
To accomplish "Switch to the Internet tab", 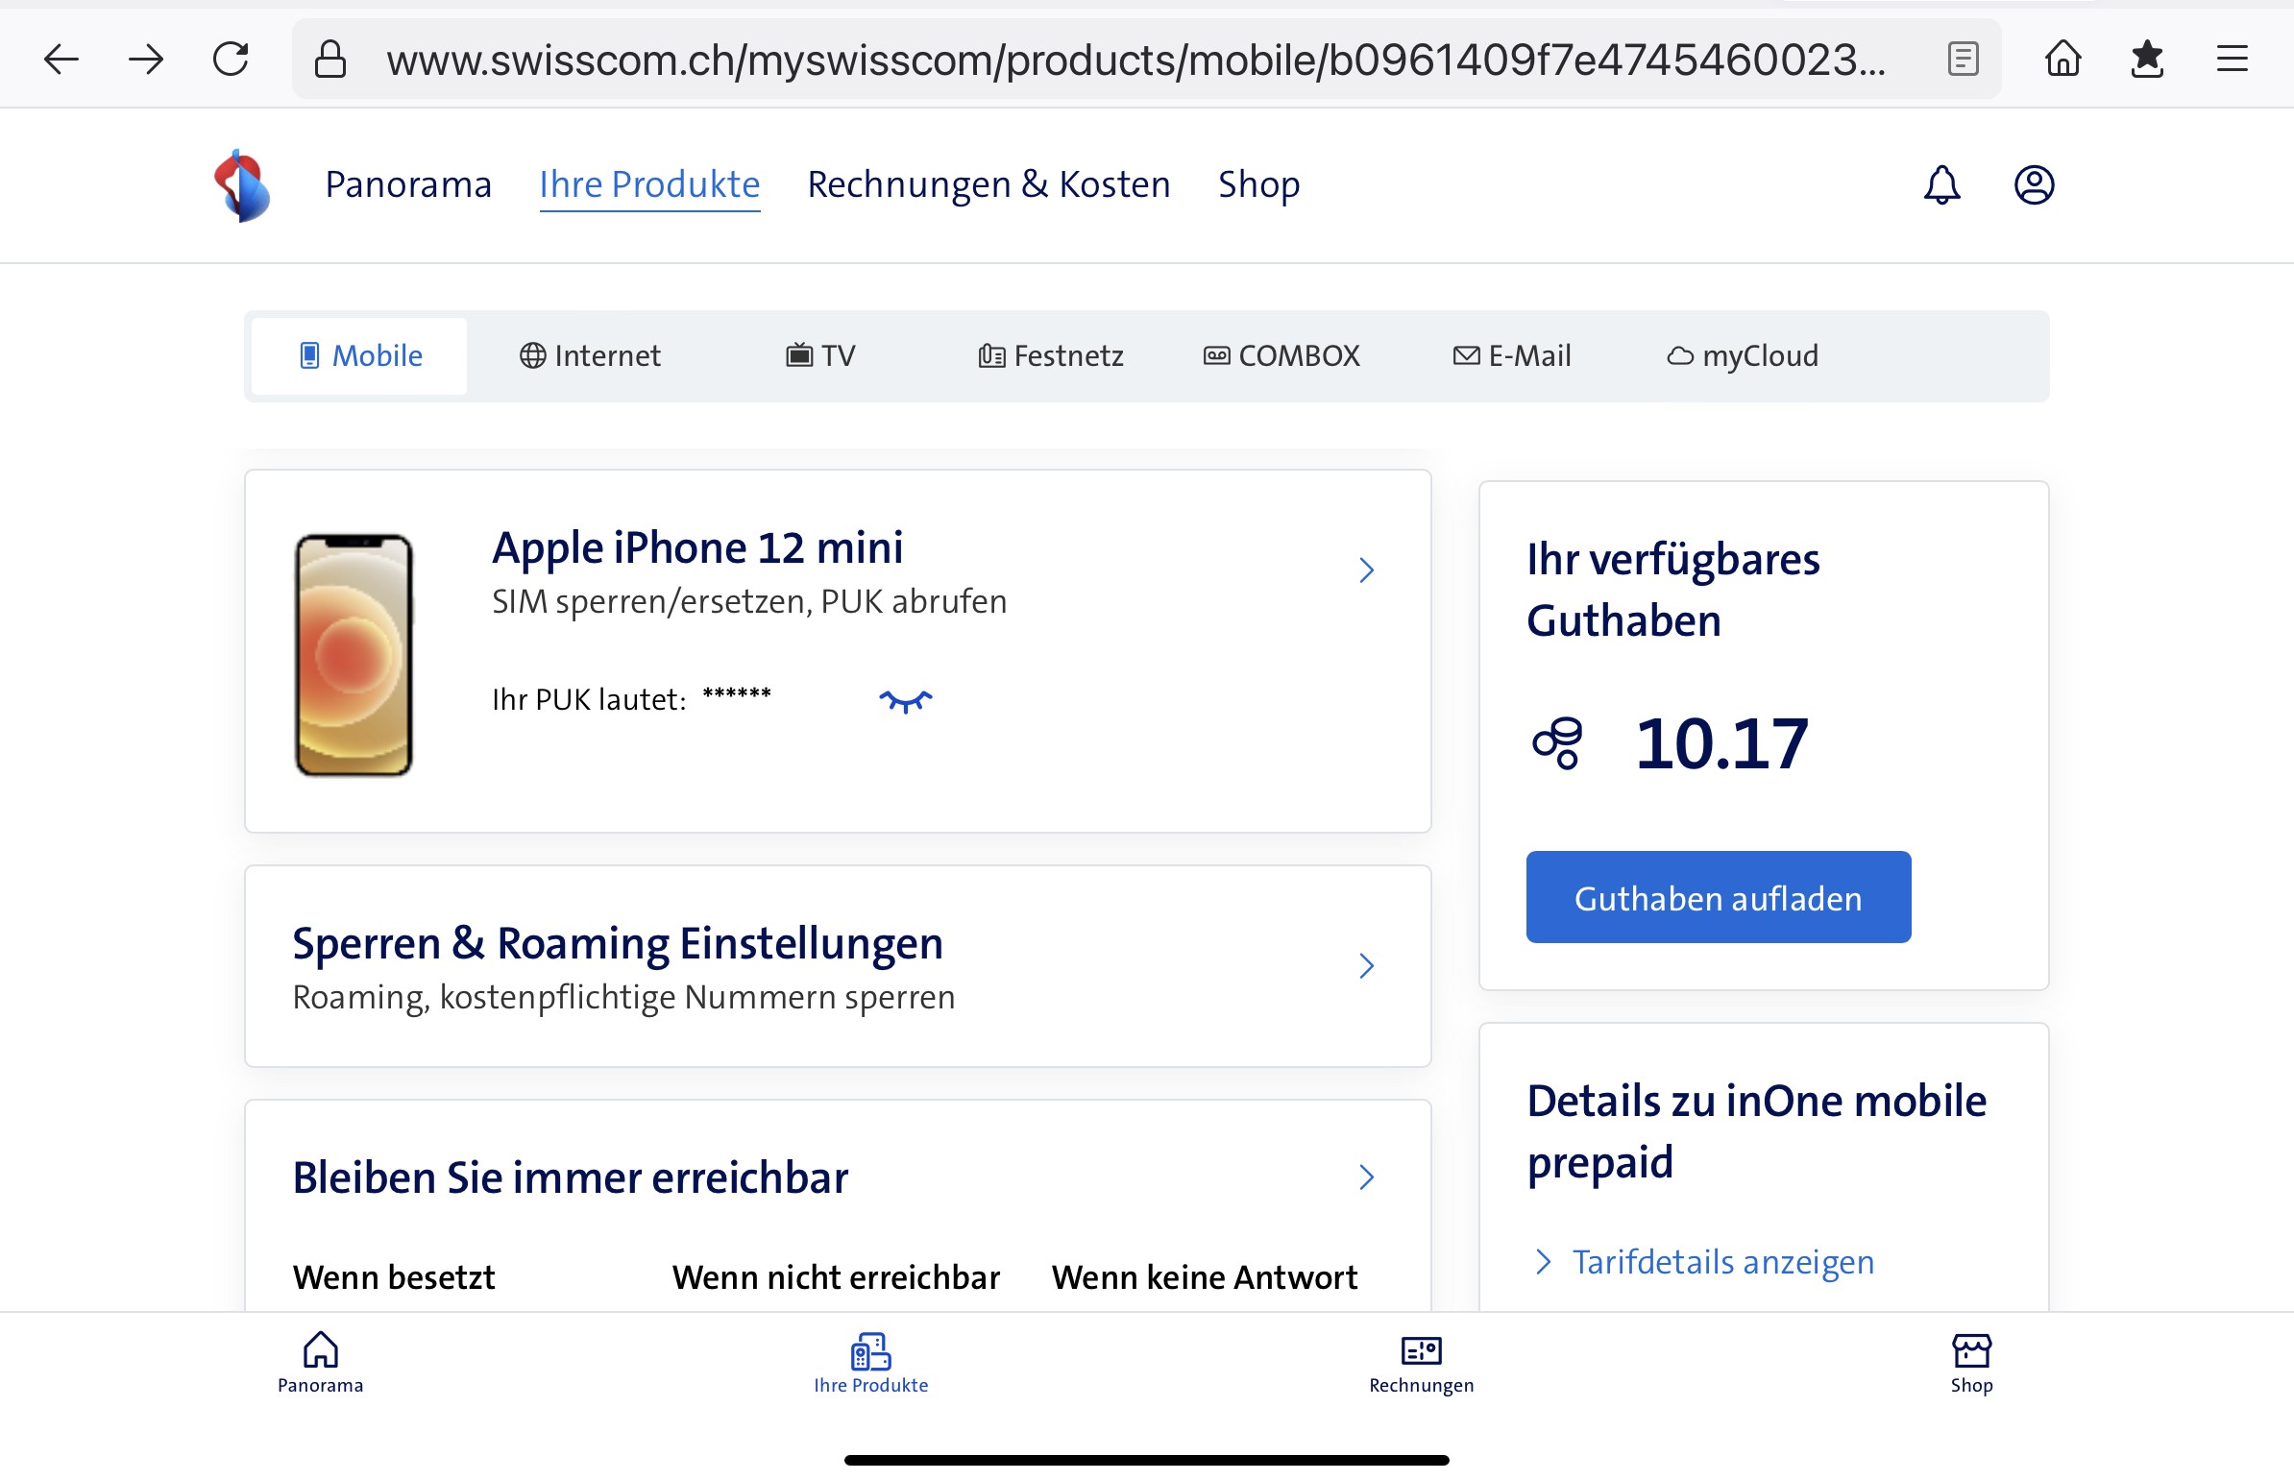I will pyautogui.click(x=590, y=356).
